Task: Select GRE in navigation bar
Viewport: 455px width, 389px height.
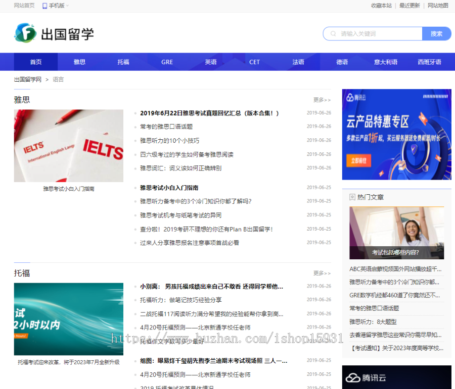Action: point(167,62)
